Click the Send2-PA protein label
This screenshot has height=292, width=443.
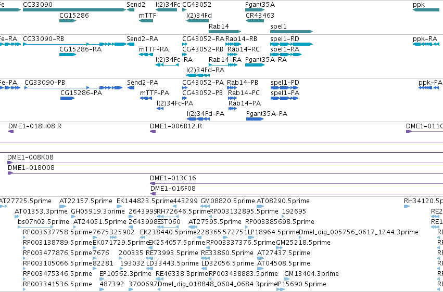coord(143,82)
